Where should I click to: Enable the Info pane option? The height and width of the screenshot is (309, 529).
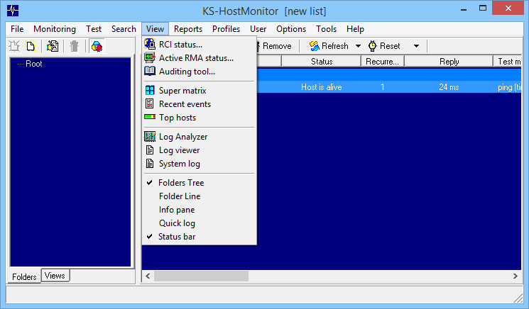tap(199, 210)
